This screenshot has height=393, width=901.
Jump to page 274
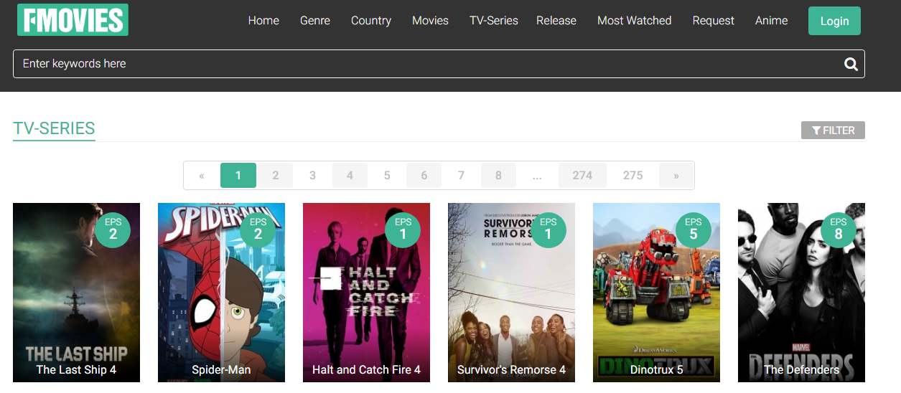582,175
